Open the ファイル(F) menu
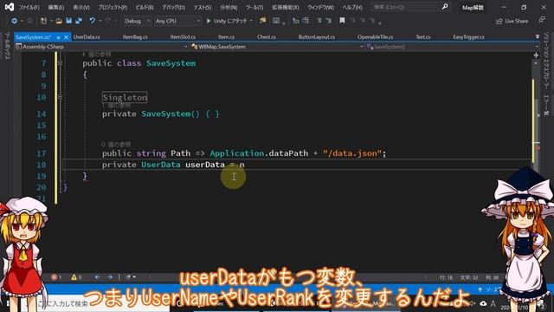This screenshot has width=554, height=312. (x=29, y=7)
